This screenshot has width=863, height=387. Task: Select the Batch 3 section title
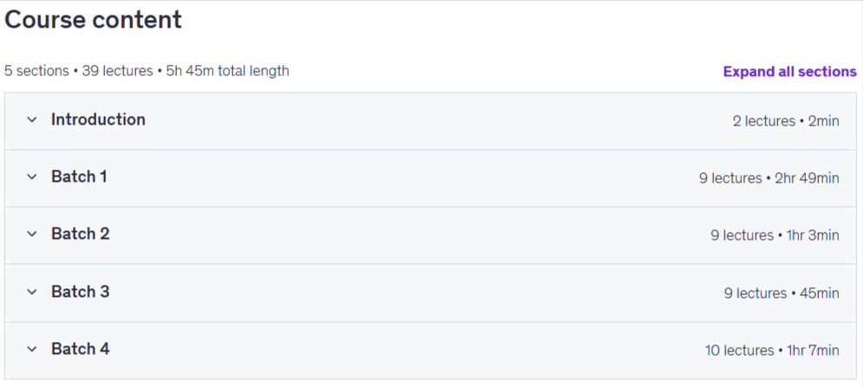pos(81,292)
